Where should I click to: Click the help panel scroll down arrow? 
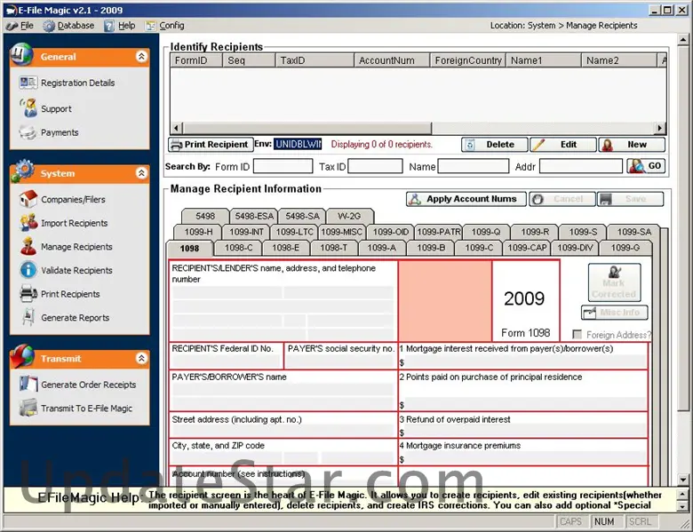[x=683, y=506]
